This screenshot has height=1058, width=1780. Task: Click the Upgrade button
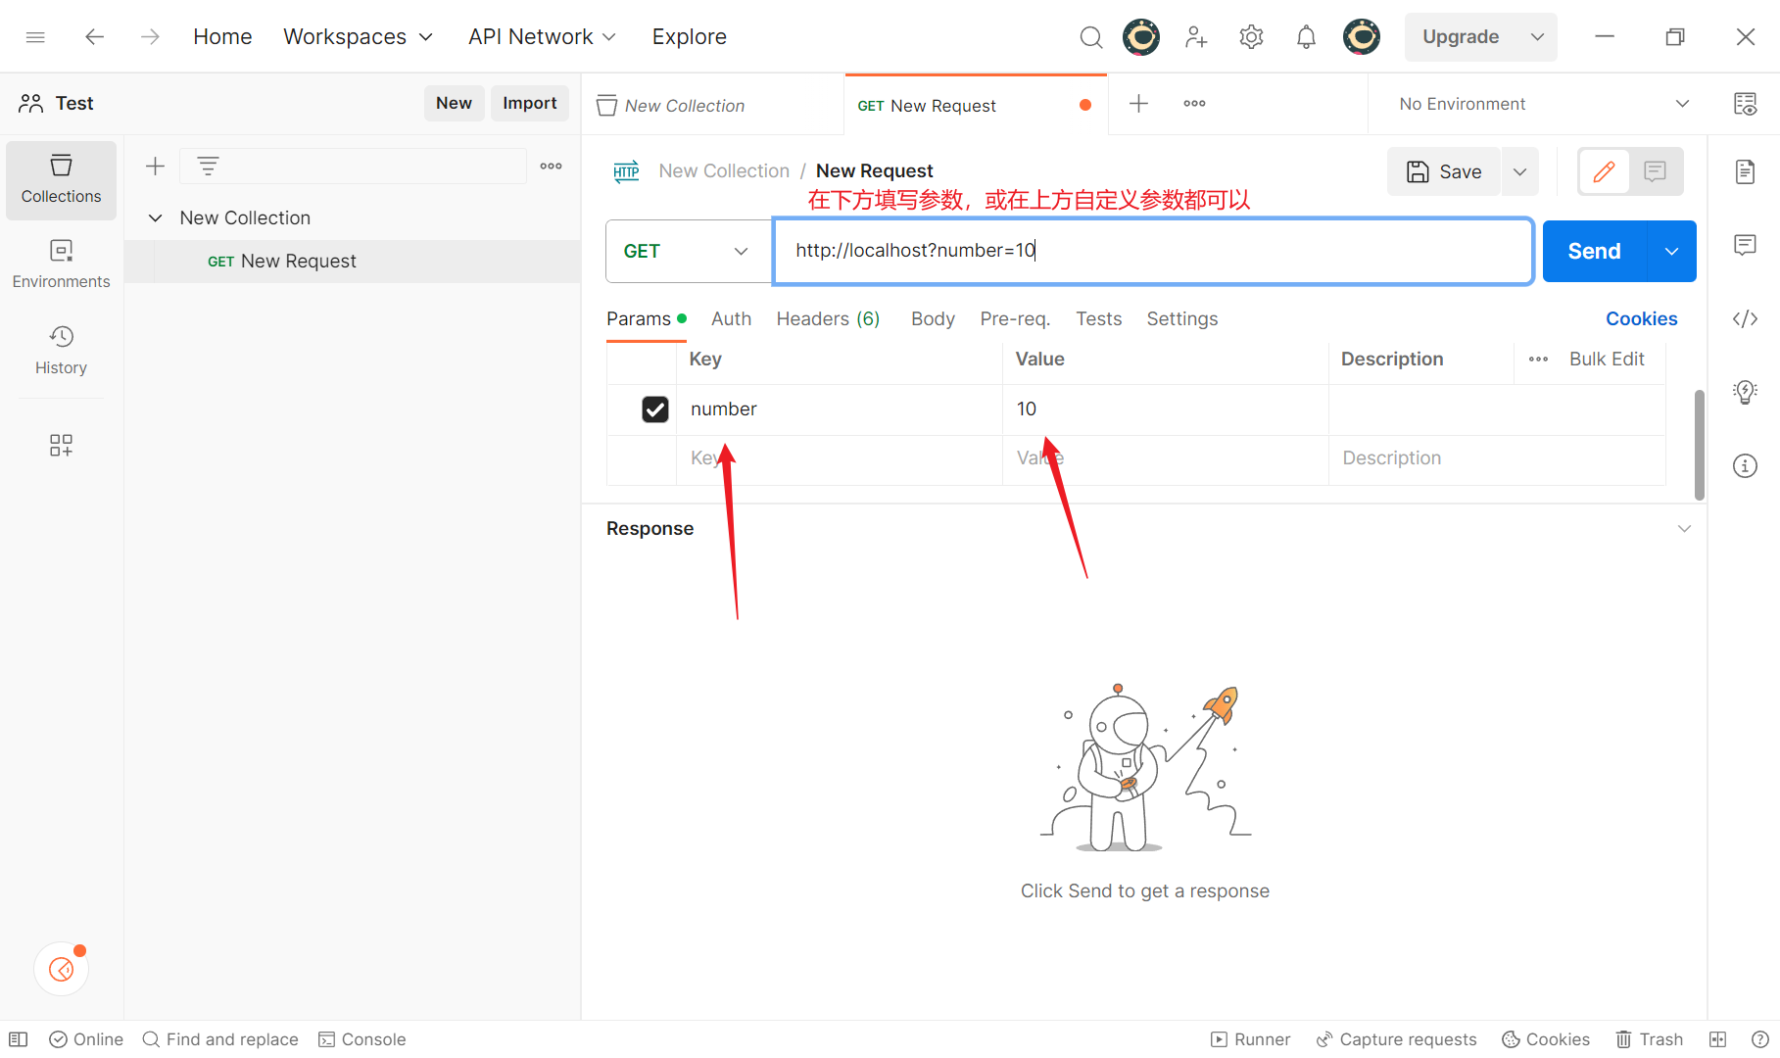click(x=1461, y=37)
